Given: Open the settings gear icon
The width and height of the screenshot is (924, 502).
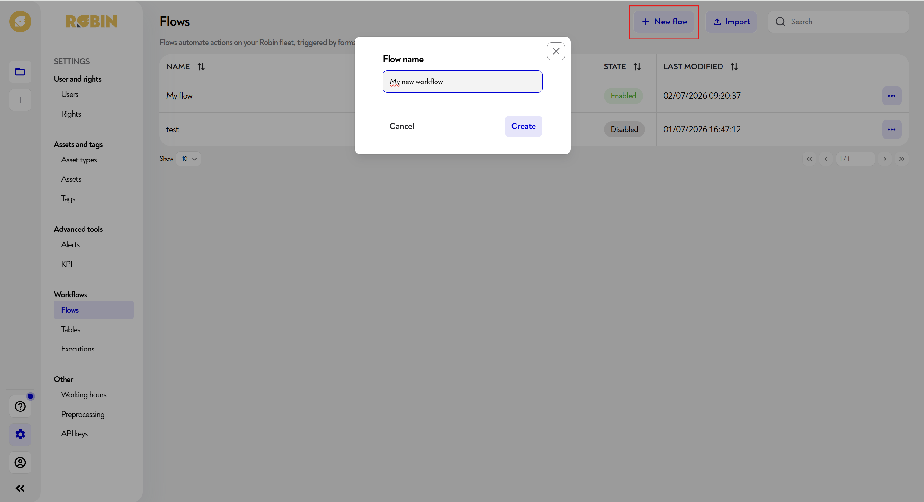Looking at the screenshot, I should click(20, 434).
